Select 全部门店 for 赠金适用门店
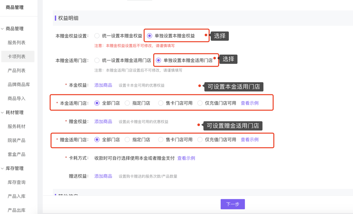The image size is (353, 214). (97, 140)
